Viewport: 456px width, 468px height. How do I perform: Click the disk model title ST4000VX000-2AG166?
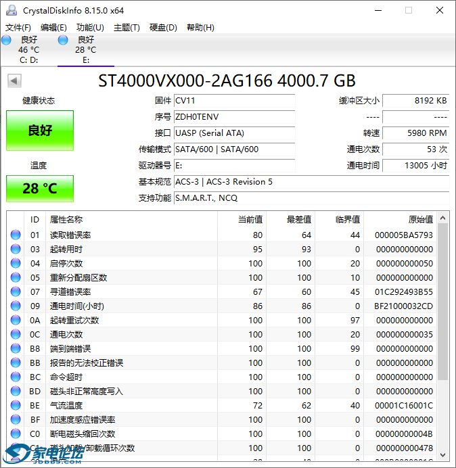(185, 81)
